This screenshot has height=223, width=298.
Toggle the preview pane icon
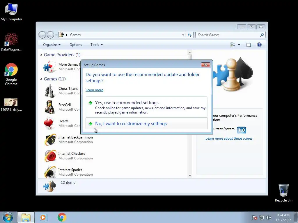[x=249, y=45]
